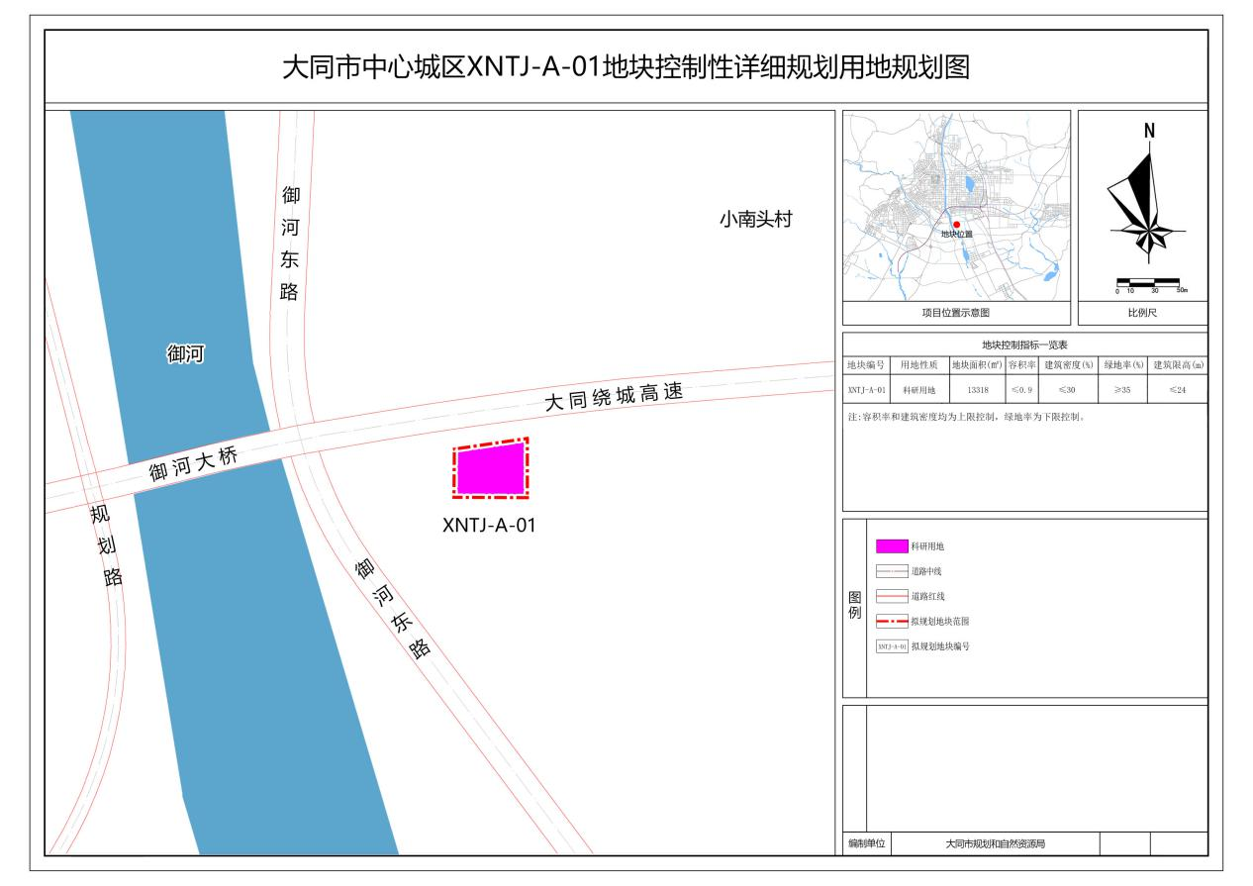
Task: Click the XNTJ-A-01 sample box in legend
Action: 892,645
